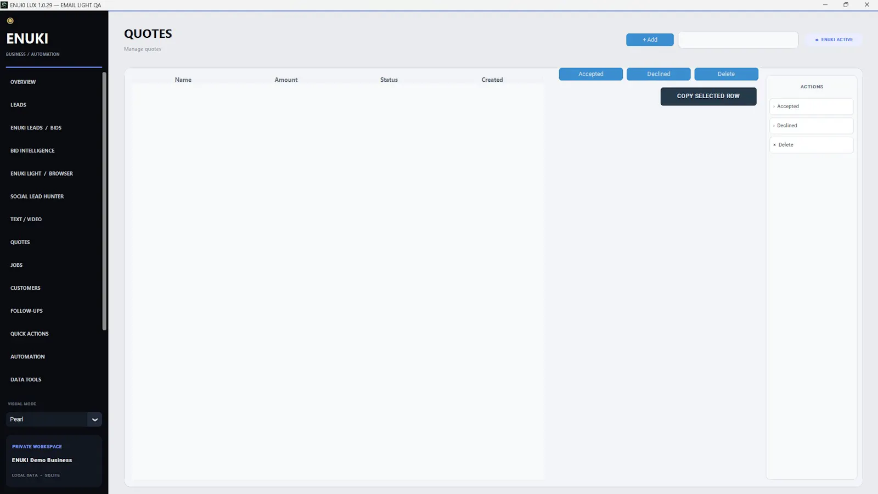Open Data Tools page
The width and height of the screenshot is (878, 494).
coord(26,380)
